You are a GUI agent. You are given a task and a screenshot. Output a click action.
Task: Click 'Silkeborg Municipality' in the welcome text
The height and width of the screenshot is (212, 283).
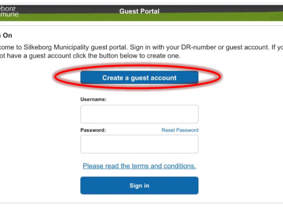pyautogui.click(x=56, y=47)
